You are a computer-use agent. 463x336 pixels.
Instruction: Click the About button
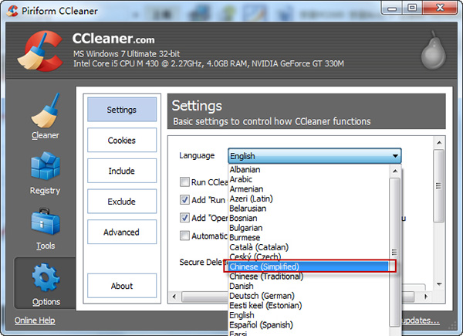121,286
